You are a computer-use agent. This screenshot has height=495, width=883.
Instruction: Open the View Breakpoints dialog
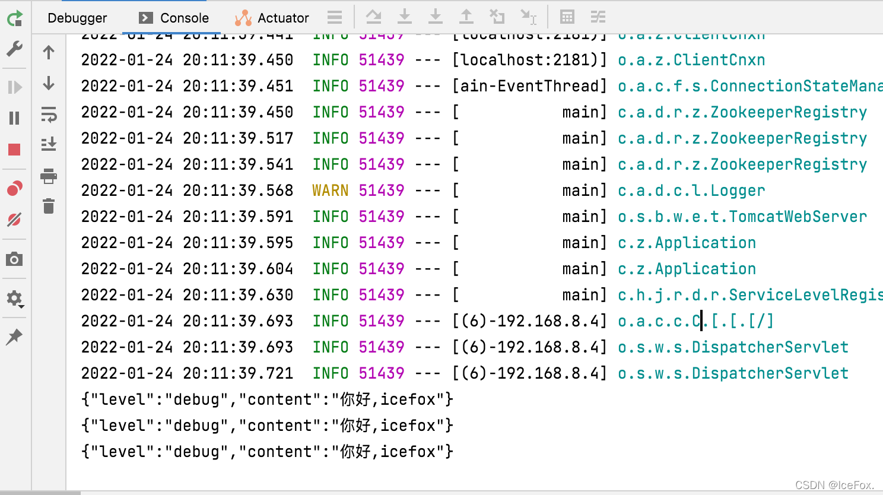click(x=14, y=189)
